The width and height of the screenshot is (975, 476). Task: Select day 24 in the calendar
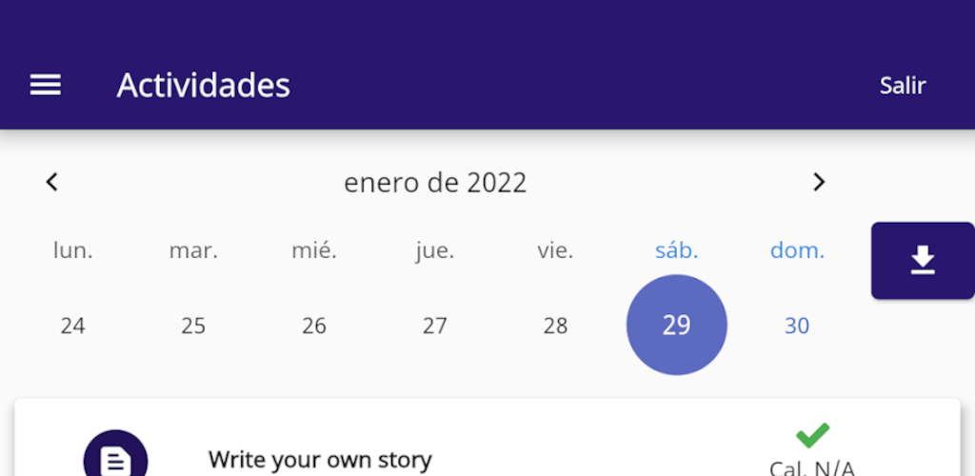[x=72, y=326]
